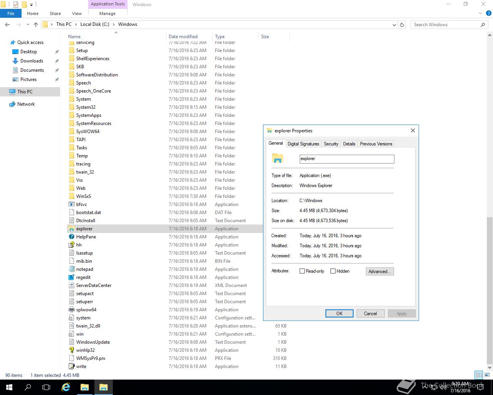Switch to the View ribbon tab

[x=77, y=14]
